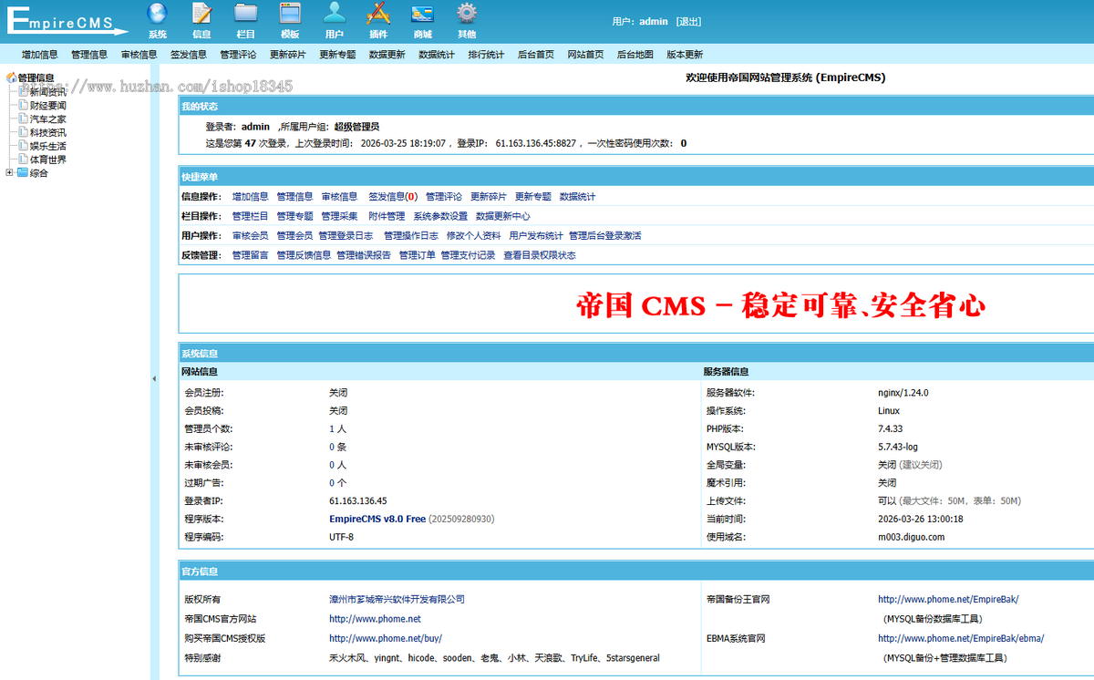Open 更新专题 in the top submenu

pos(337,55)
